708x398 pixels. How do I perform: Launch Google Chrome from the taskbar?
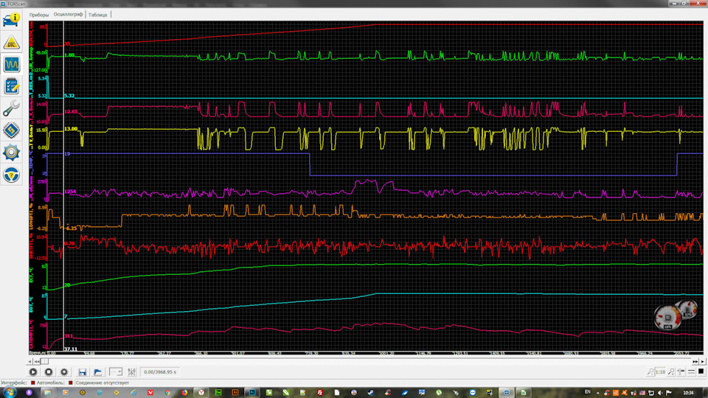(167, 393)
